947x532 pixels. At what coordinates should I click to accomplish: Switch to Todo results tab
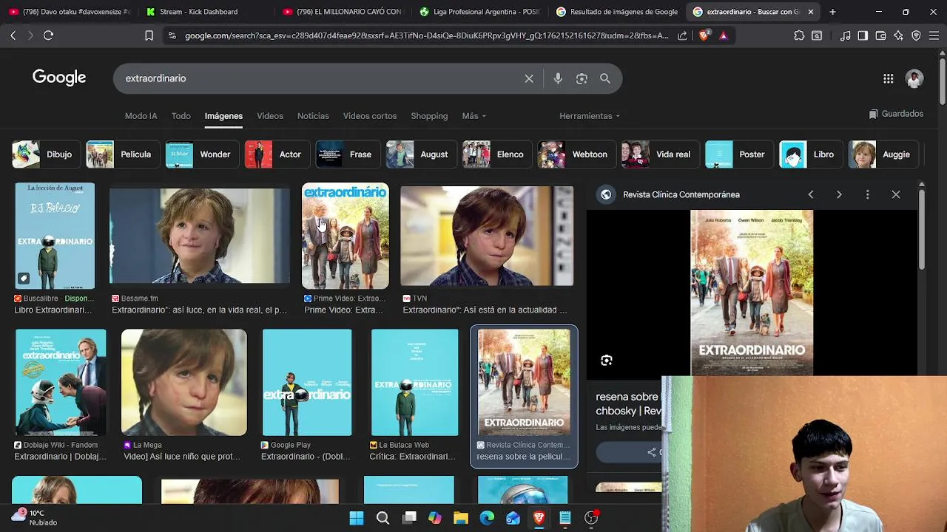click(181, 116)
